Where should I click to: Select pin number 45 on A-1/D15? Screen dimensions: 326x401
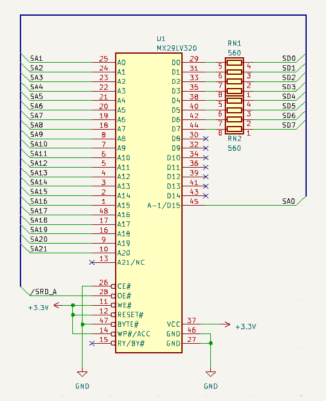click(194, 201)
